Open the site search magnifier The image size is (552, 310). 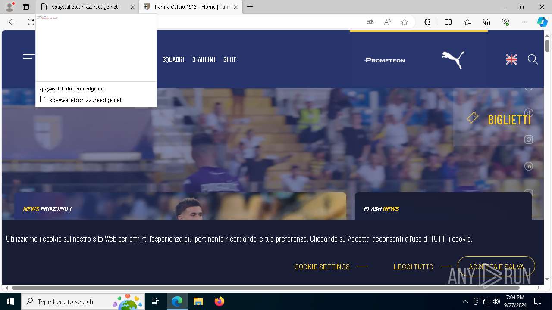click(x=533, y=60)
